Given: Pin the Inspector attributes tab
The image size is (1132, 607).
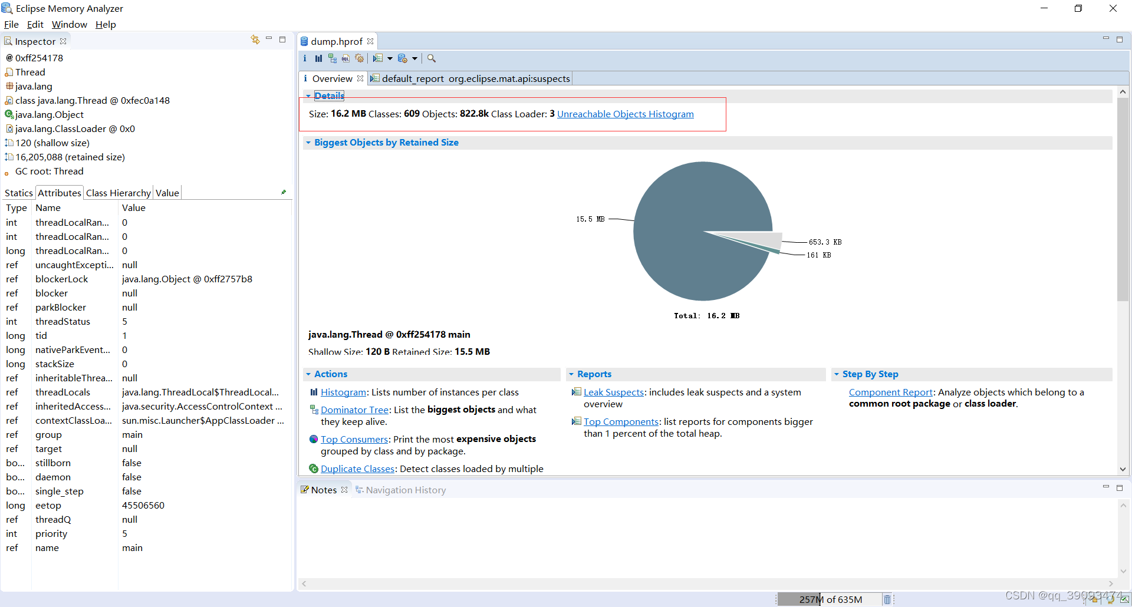Looking at the screenshot, I should 284,192.
